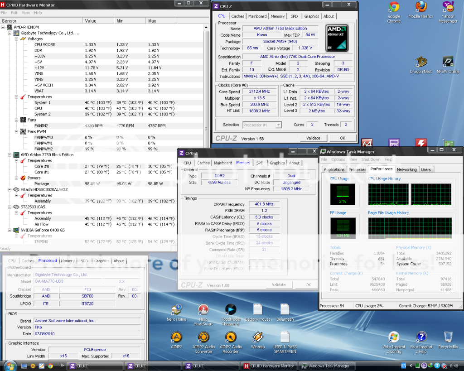Open Applications tab in Task Manager
This screenshot has width=464, height=371.
click(334, 169)
